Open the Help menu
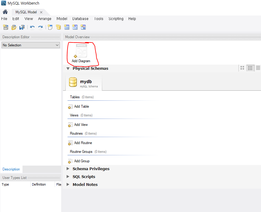 tap(132, 19)
